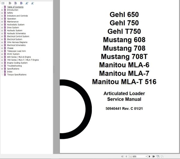Open the bookmark panel options menu icon
The height and width of the screenshot is (159, 180).
coord(3,3)
